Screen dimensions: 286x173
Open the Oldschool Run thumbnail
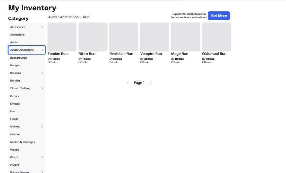click(216, 37)
